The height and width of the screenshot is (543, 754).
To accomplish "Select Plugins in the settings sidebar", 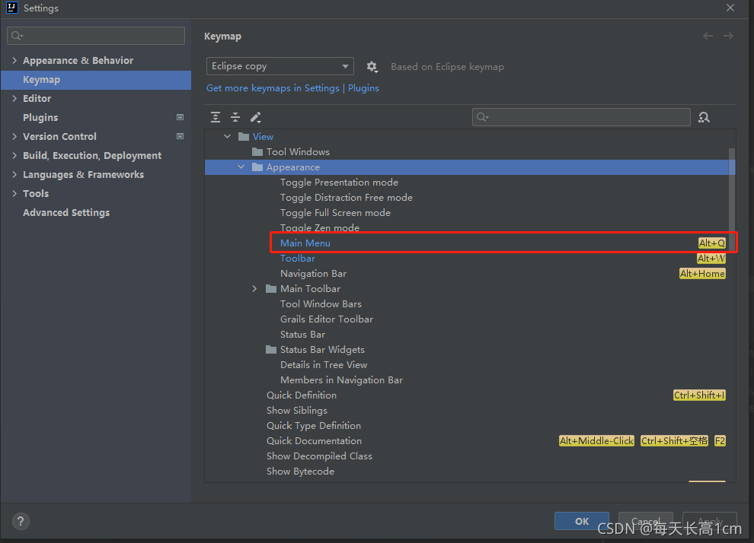I will 40,118.
